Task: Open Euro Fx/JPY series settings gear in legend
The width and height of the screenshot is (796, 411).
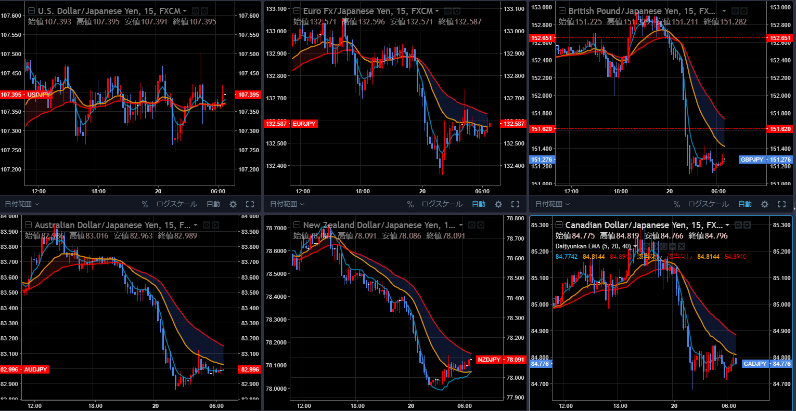Action: pyautogui.click(x=456, y=11)
